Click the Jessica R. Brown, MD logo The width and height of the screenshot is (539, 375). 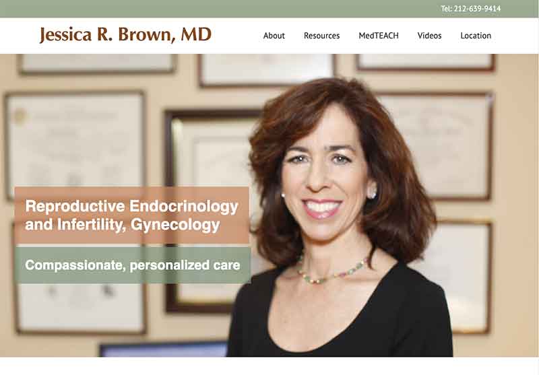[x=125, y=35]
